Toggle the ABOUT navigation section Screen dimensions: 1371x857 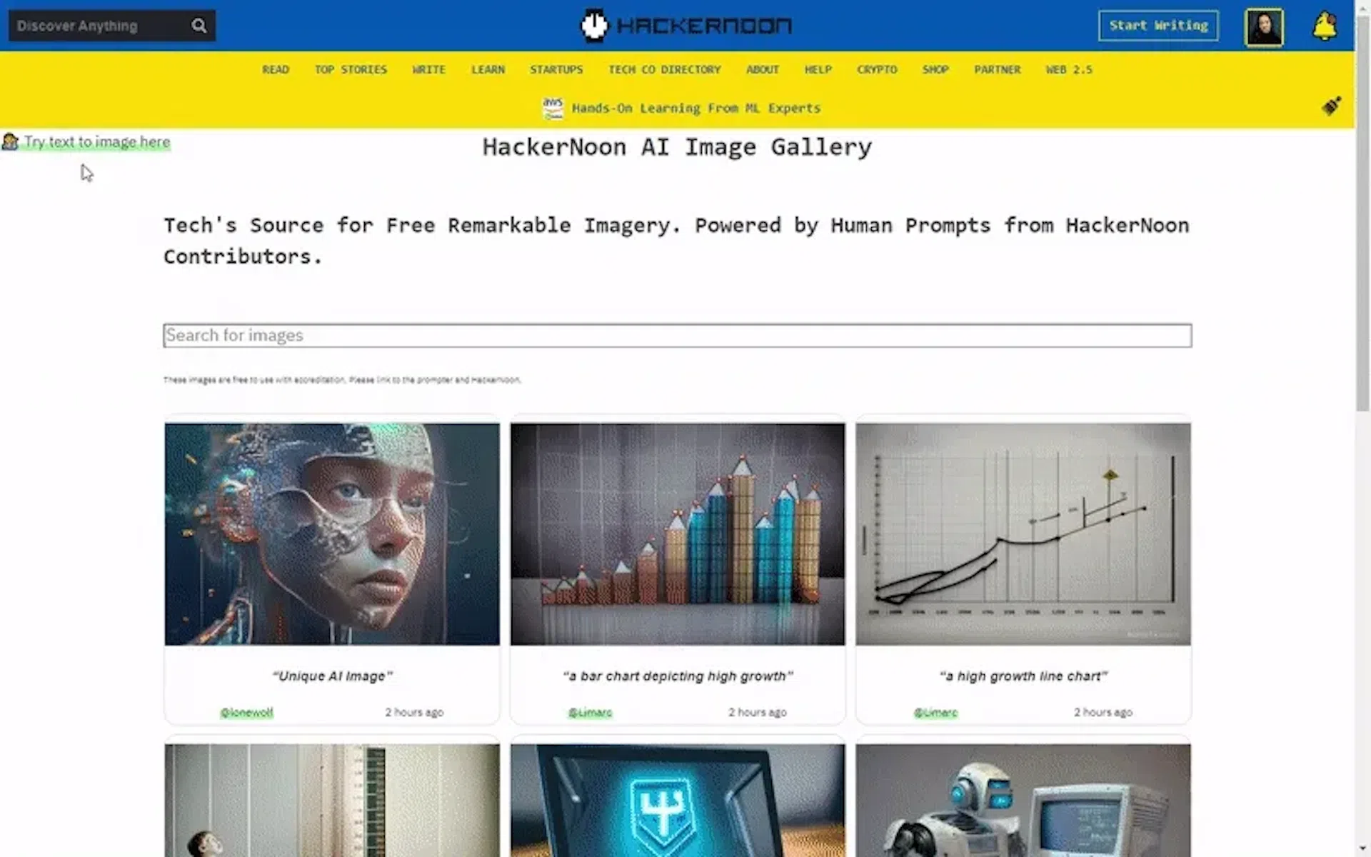coord(763,69)
